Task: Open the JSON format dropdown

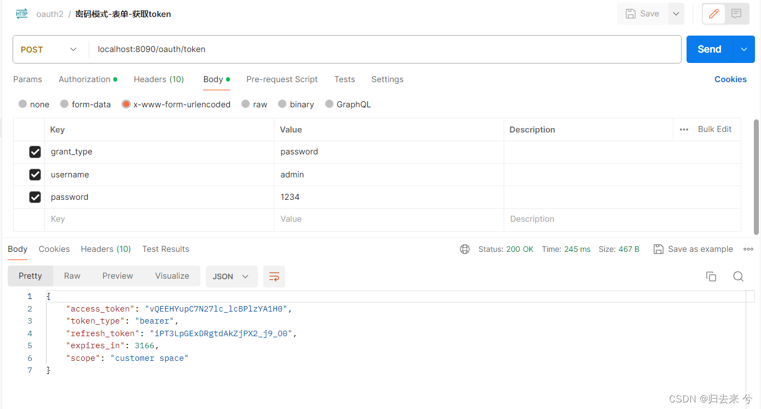Action: point(232,276)
